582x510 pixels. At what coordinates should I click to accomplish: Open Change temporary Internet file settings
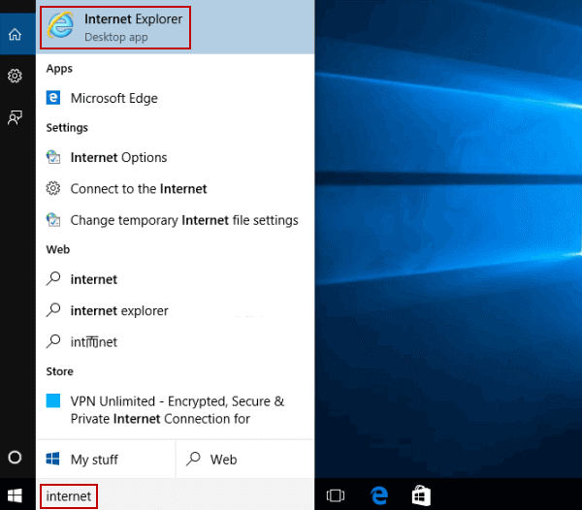pos(175,220)
